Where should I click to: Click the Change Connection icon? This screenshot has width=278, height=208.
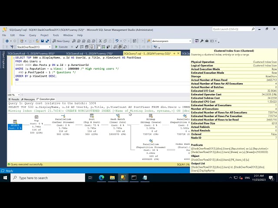tap(12, 47)
